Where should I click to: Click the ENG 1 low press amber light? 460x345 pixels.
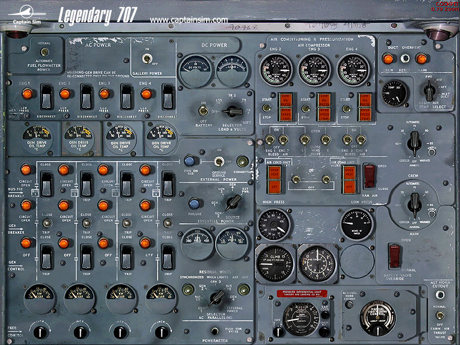(27, 94)
